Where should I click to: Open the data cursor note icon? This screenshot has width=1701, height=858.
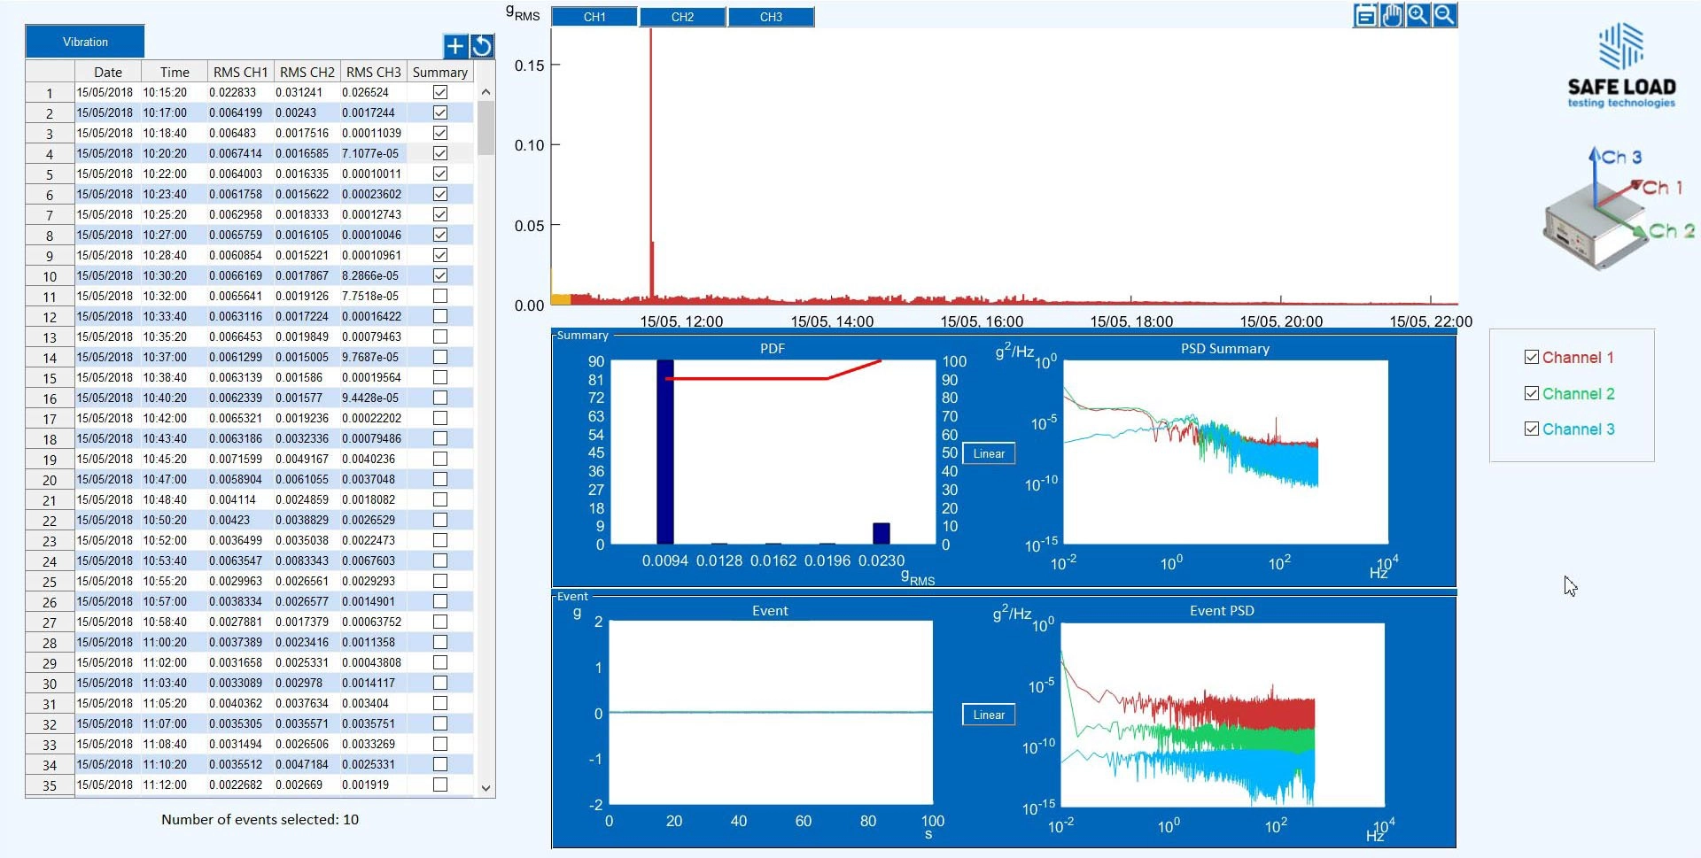pos(1365,15)
